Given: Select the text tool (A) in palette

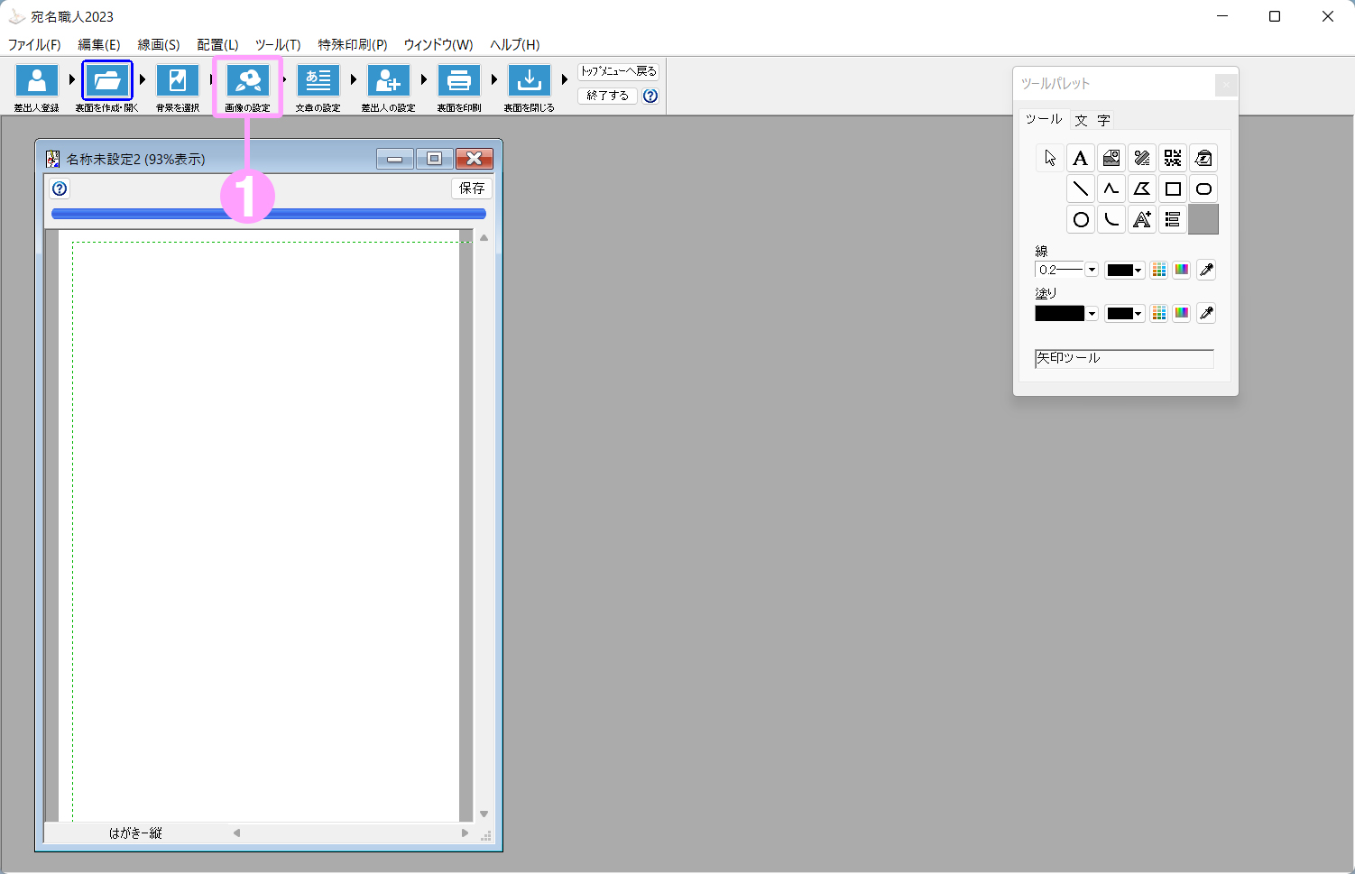Looking at the screenshot, I should pos(1080,159).
